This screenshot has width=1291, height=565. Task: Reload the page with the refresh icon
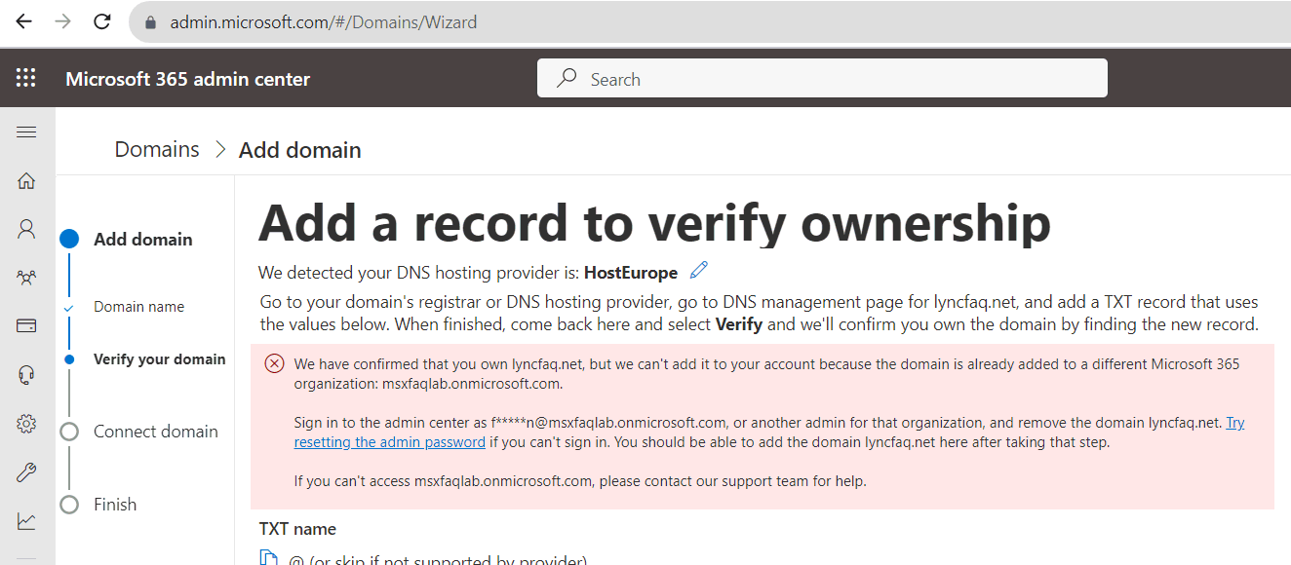pos(101,21)
